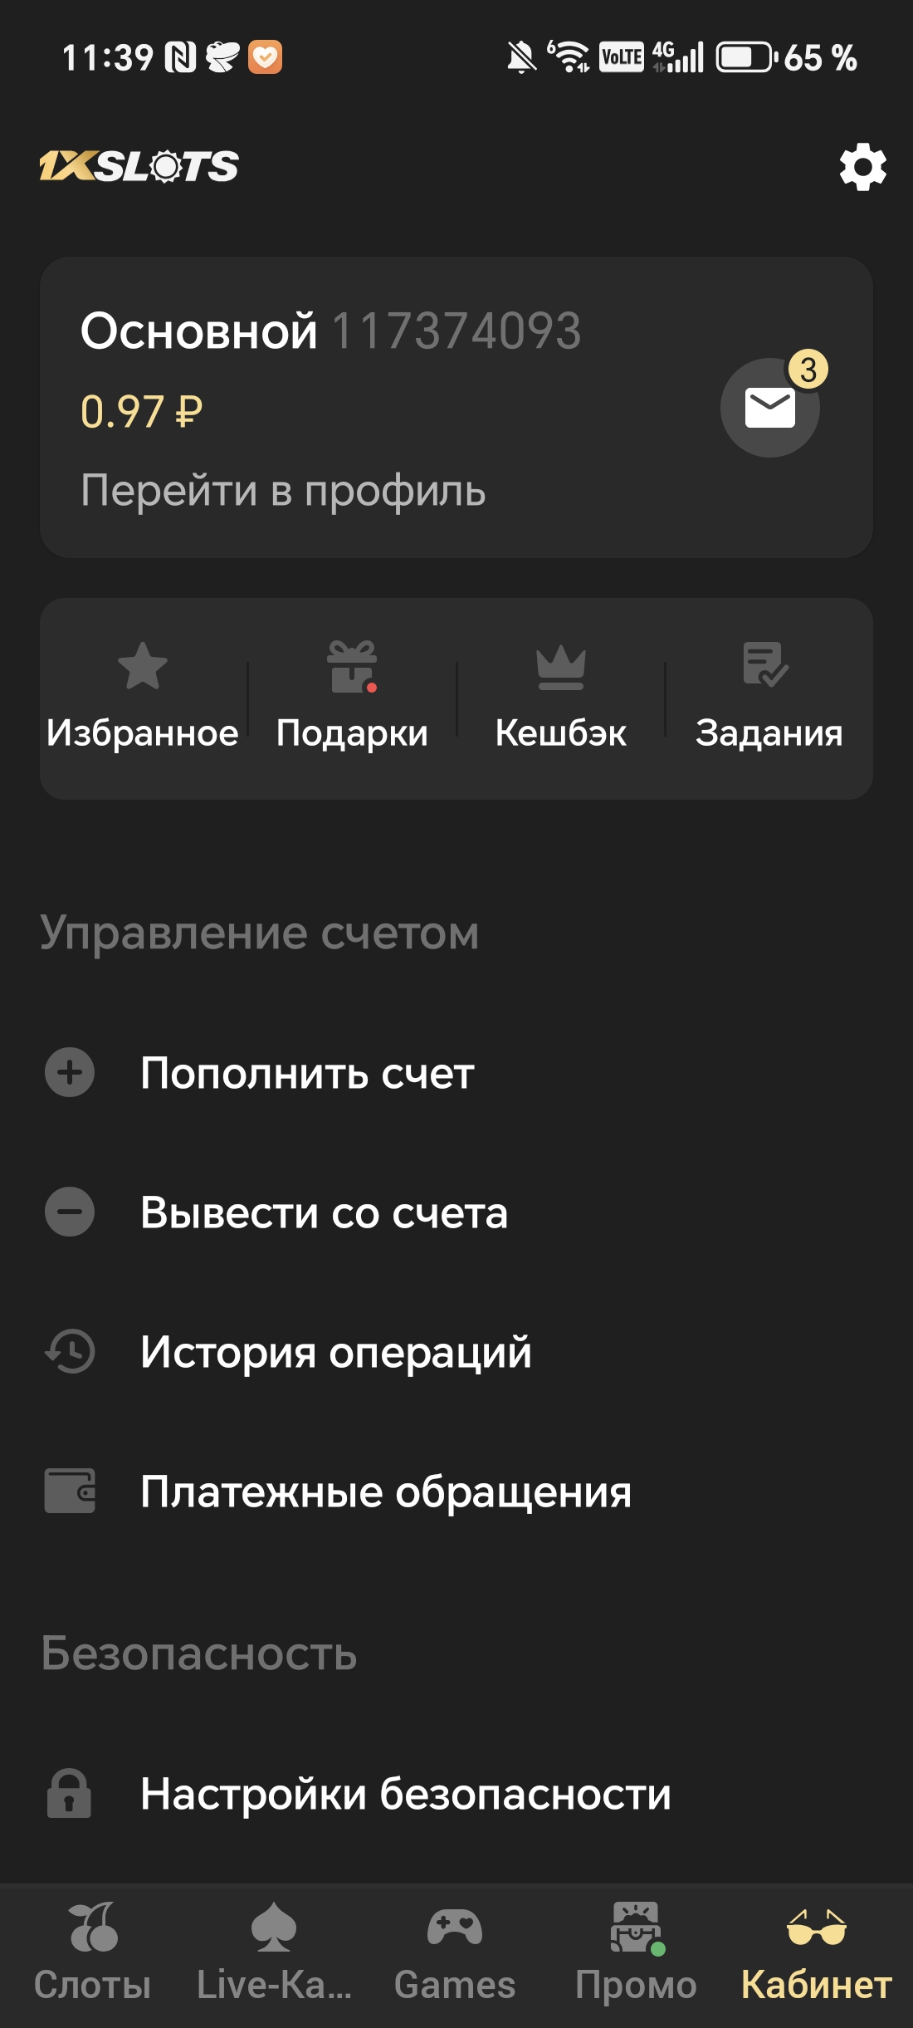
Task: Tap the Избранное star icon
Action: pos(143,666)
